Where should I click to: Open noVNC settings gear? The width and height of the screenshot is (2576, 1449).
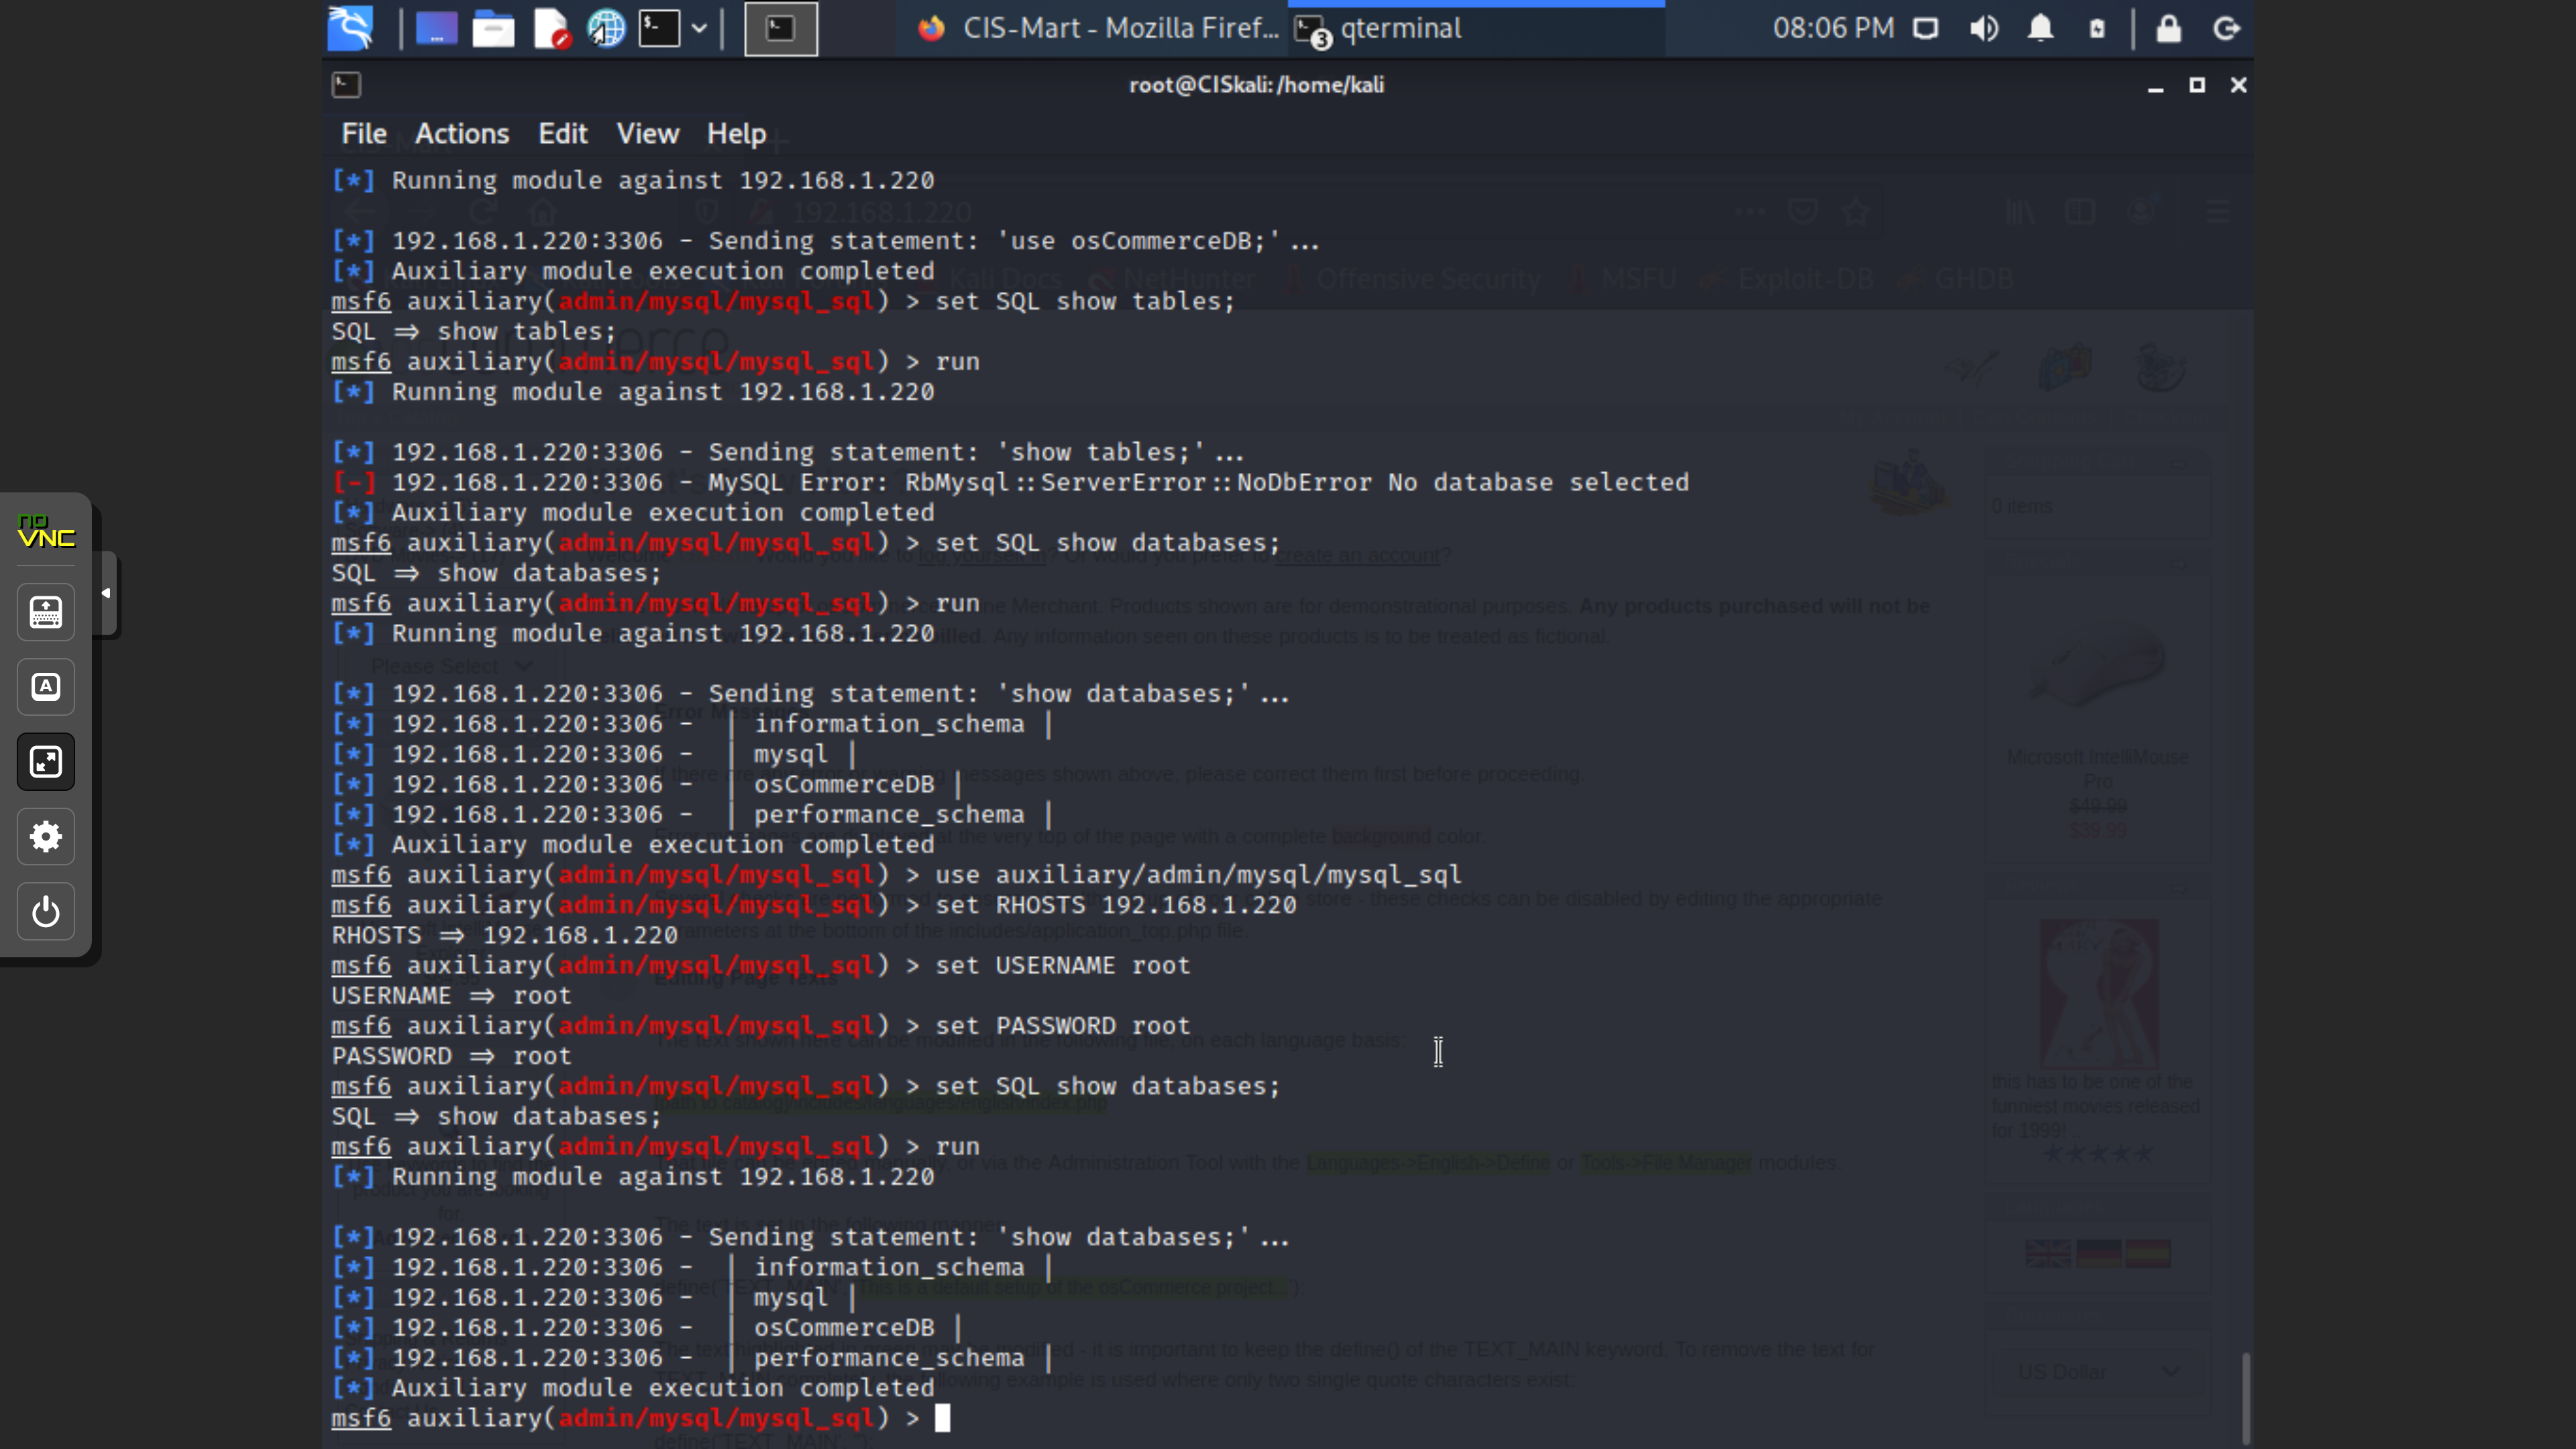click(x=46, y=837)
